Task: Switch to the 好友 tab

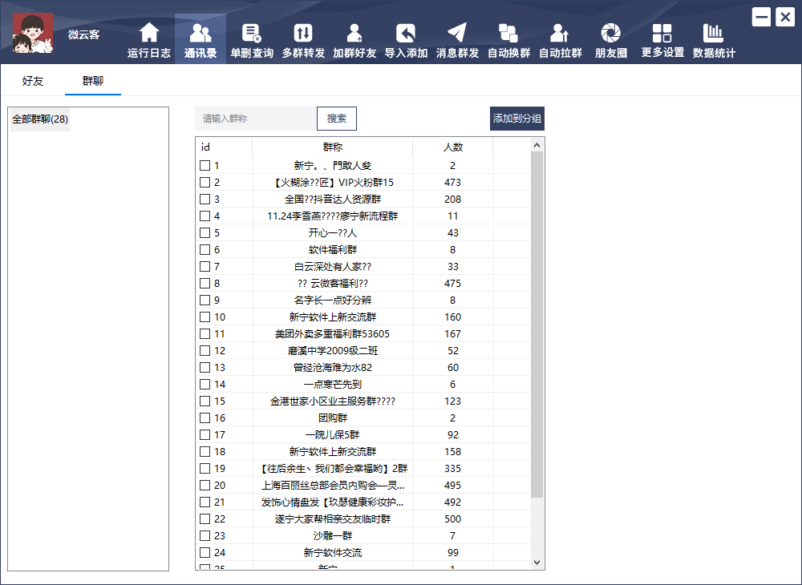Action: (x=33, y=82)
